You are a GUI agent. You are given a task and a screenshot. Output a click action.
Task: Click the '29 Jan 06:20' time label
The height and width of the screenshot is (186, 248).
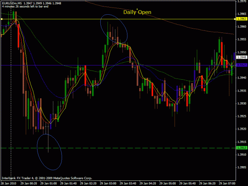coord(208,184)
